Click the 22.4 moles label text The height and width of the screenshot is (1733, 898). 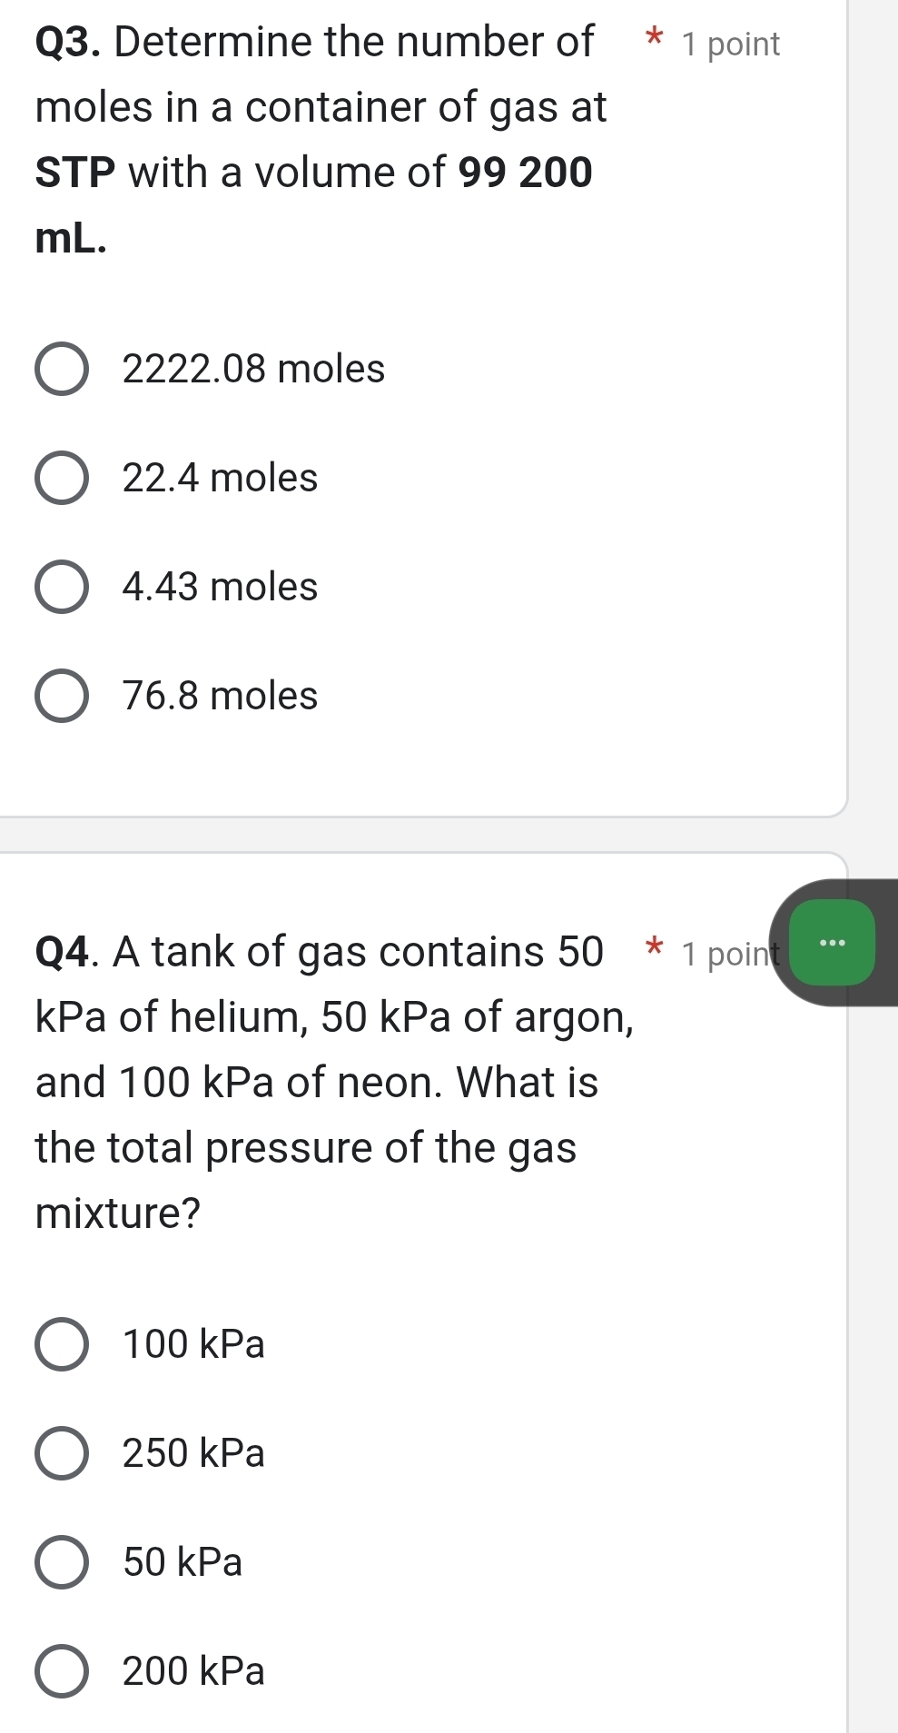220,479
